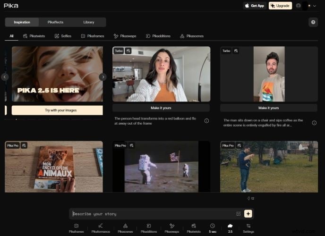Click Pika Pro badge on moon video
Screen dimensions: 325x236
coord(120,145)
